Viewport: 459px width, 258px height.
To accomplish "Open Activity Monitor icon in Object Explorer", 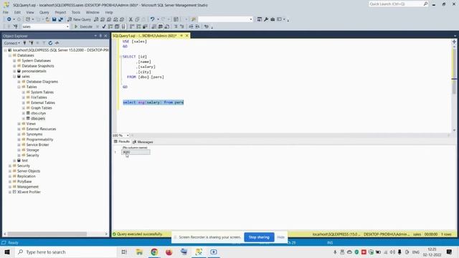I will click(x=57, y=43).
